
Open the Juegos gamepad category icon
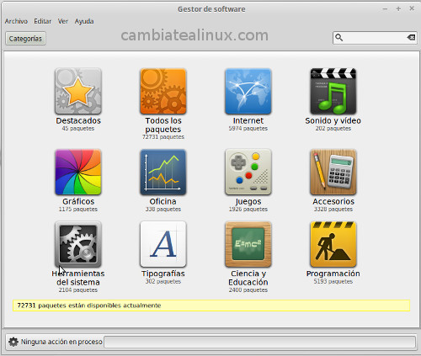[x=248, y=172]
